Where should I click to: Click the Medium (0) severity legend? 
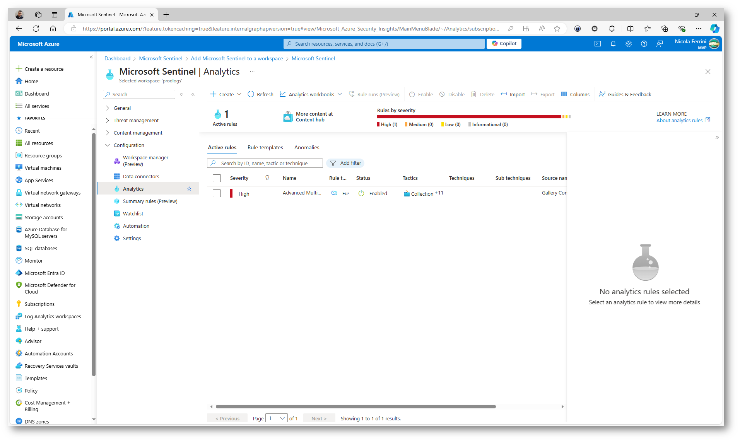click(x=419, y=125)
